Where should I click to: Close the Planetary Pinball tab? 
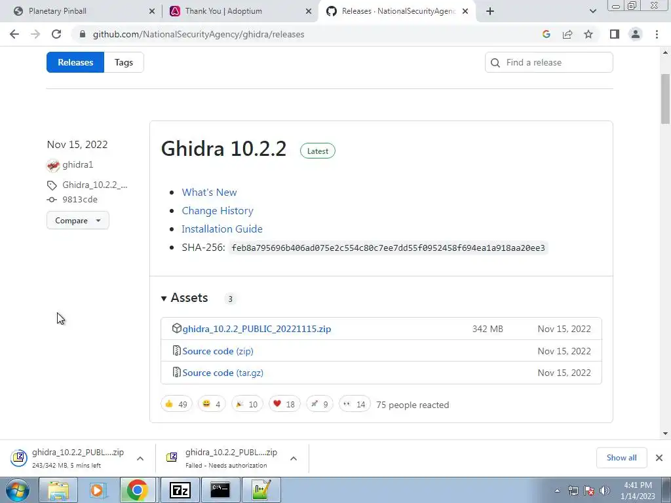click(x=152, y=11)
